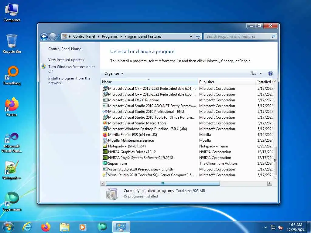This screenshot has height=233, width=311.
Task: Click the change view icon button
Action: [254, 73]
